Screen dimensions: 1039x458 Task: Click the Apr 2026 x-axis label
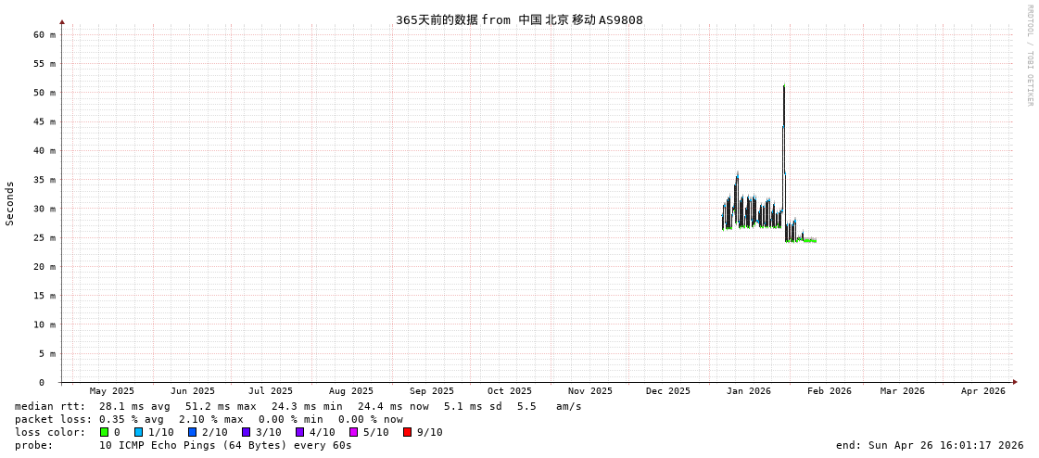(982, 391)
